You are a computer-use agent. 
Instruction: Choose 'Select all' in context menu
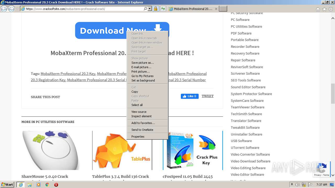(137, 105)
